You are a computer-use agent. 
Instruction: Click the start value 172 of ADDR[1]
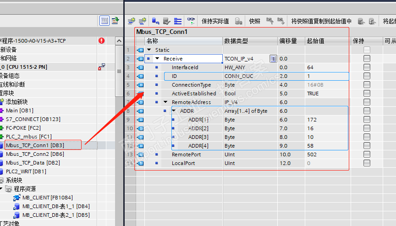[x=312, y=120]
